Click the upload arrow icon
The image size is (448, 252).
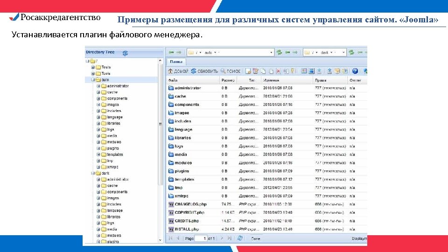329,71
